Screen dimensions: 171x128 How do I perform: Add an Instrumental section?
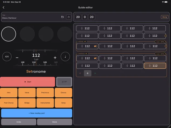45,103
